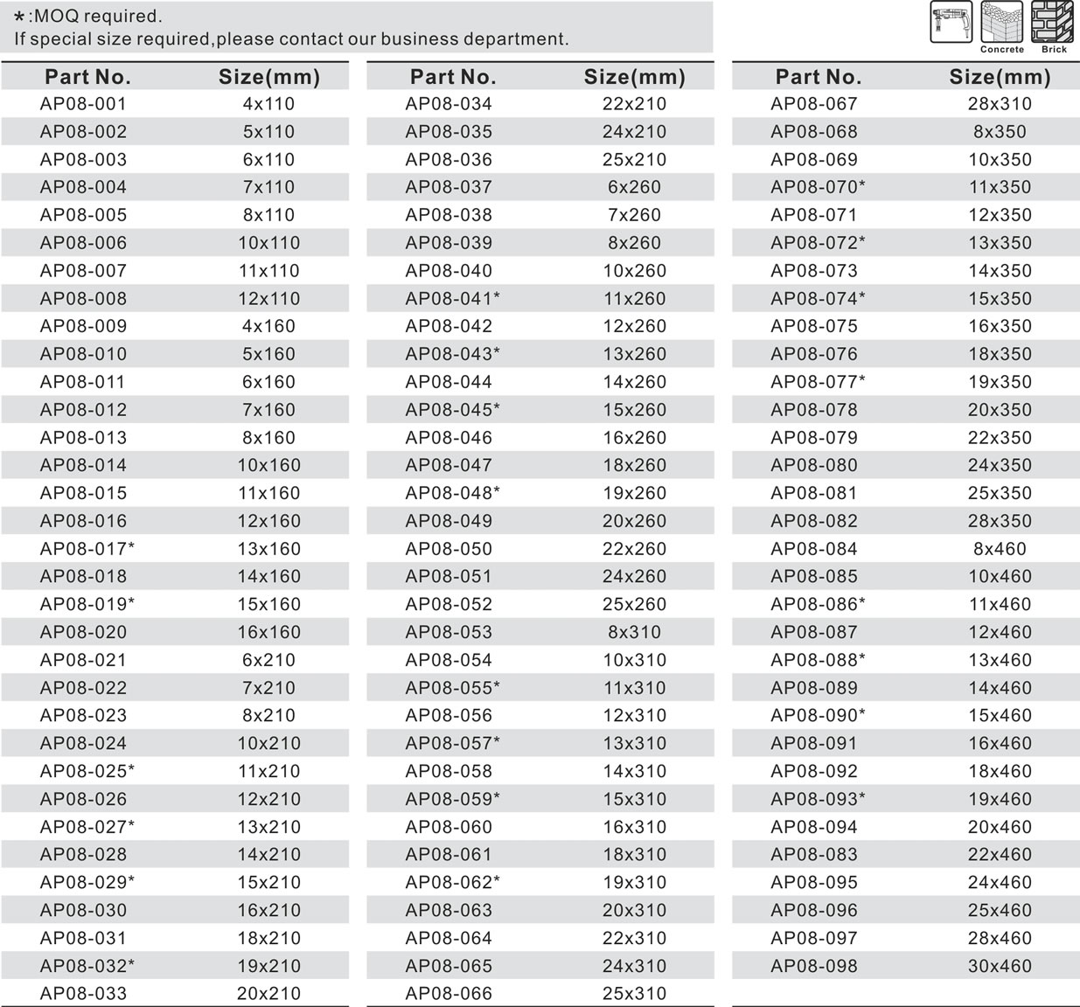Click part AP08-093* in the list

click(x=818, y=799)
